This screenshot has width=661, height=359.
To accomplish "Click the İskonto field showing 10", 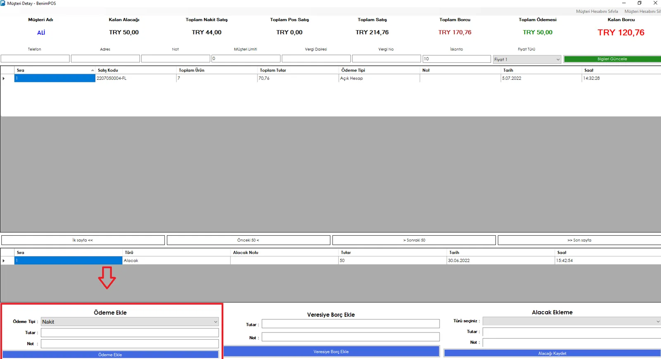I will click(457, 59).
